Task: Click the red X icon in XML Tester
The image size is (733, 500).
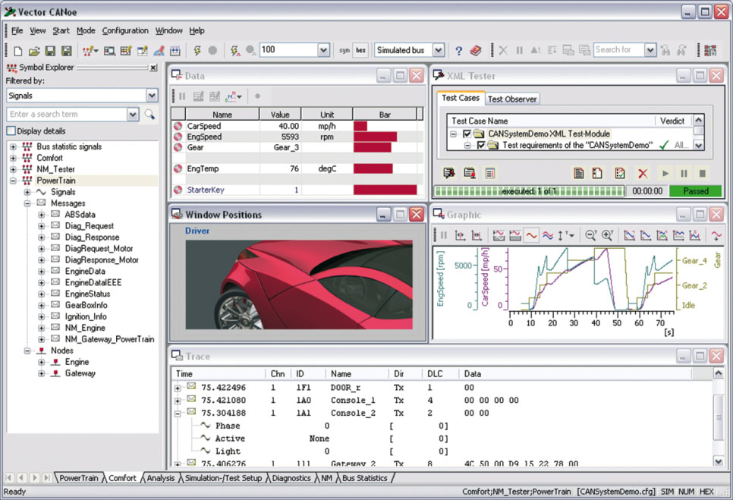Action: (642, 174)
